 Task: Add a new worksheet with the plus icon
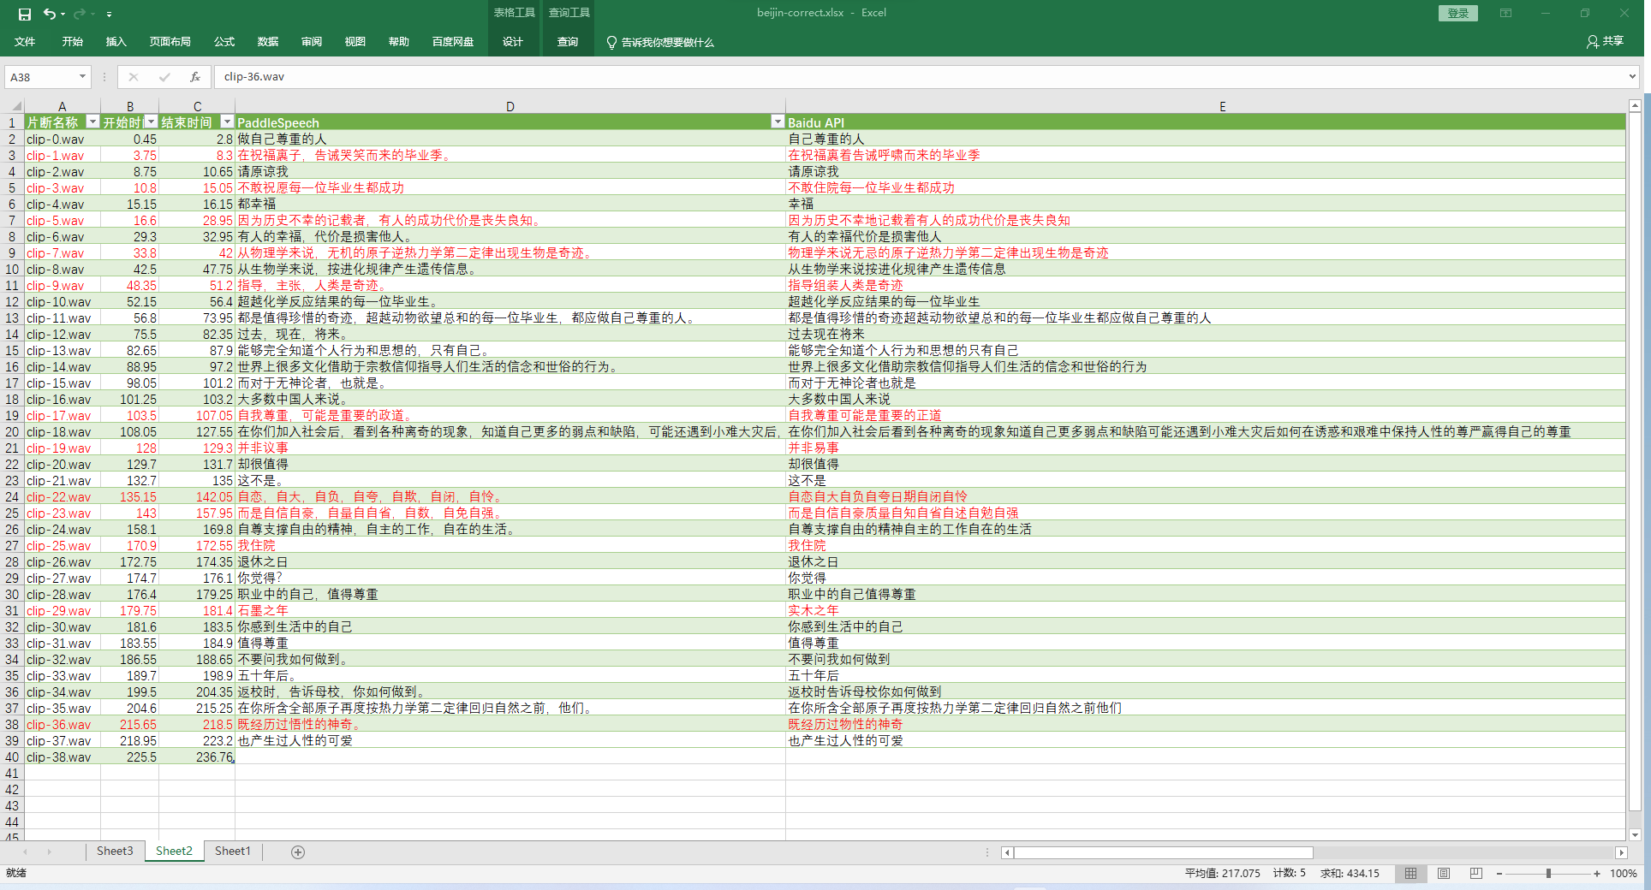click(297, 851)
